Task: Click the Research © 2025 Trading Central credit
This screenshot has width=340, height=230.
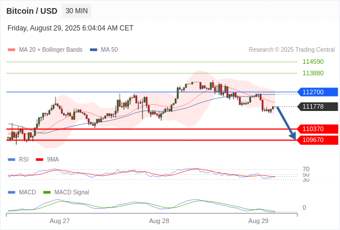Action: (292, 50)
